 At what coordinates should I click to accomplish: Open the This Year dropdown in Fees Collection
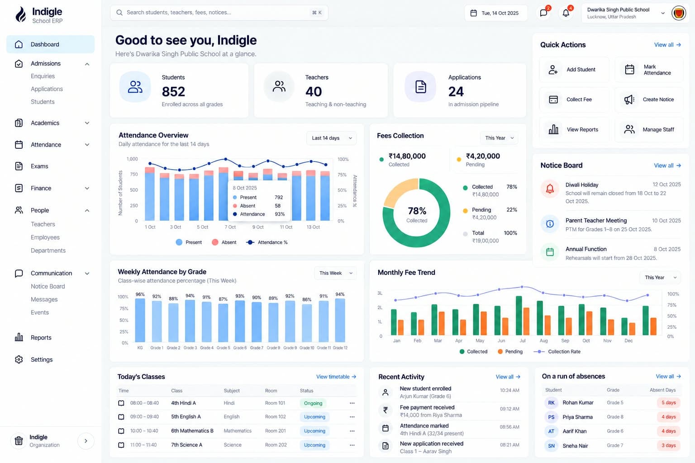[x=499, y=138]
